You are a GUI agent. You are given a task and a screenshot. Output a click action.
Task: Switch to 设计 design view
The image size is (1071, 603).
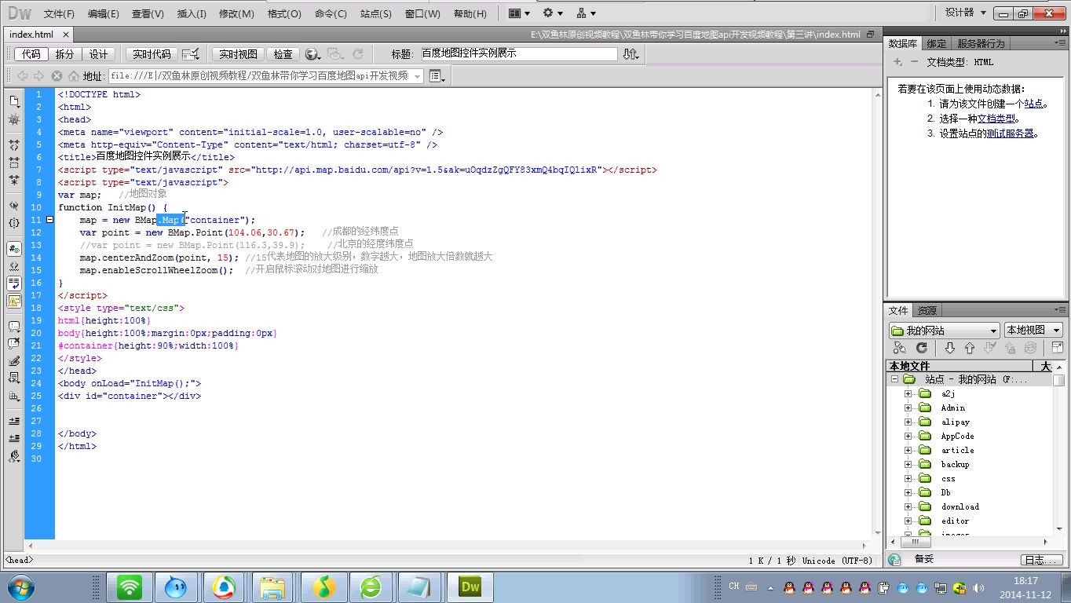point(98,54)
